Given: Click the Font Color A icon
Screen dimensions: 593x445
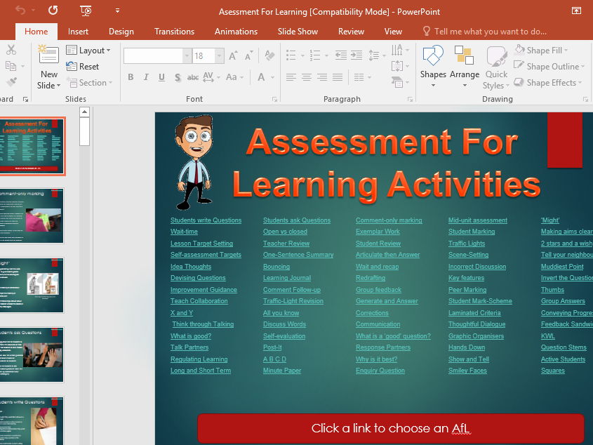Looking at the screenshot, I should pos(261,77).
